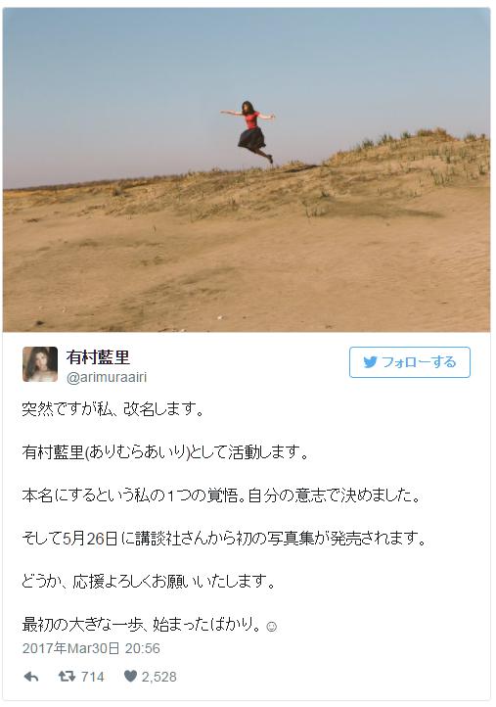Click the jumping woman in the photo
Image resolution: width=496 pixels, height=707 pixels.
[x=250, y=131]
